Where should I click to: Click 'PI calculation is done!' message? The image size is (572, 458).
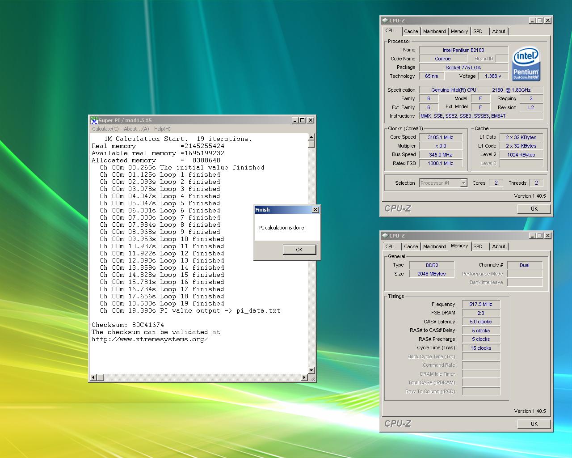[x=282, y=228]
